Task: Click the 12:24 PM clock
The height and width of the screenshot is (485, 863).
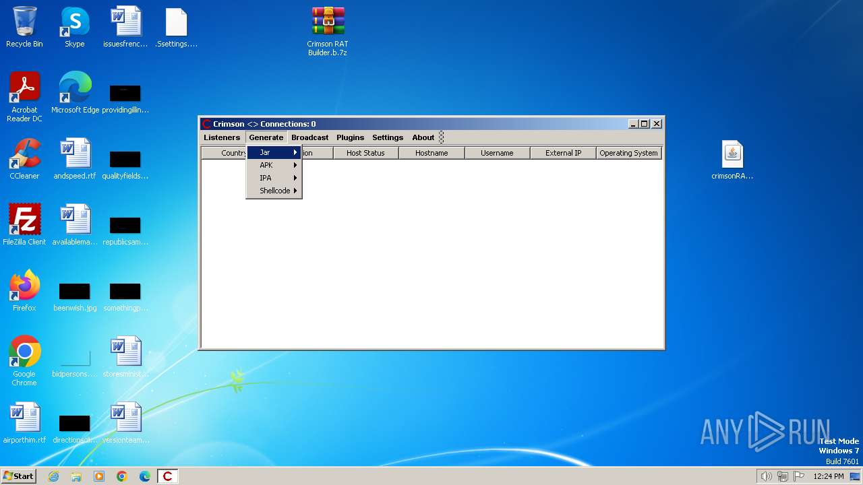Action: click(x=829, y=476)
